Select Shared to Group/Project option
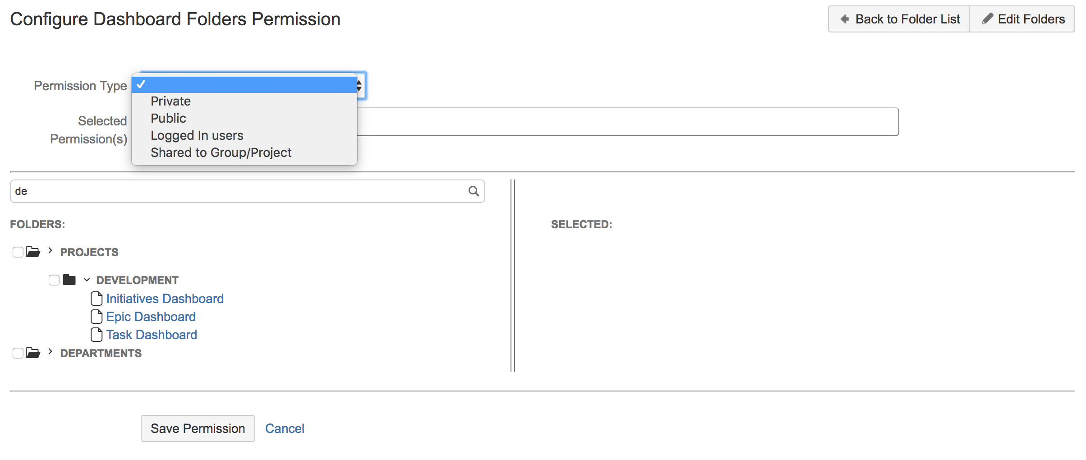1086x460 pixels. point(221,152)
